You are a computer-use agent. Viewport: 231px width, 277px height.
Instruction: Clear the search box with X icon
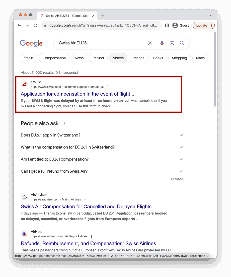point(149,43)
